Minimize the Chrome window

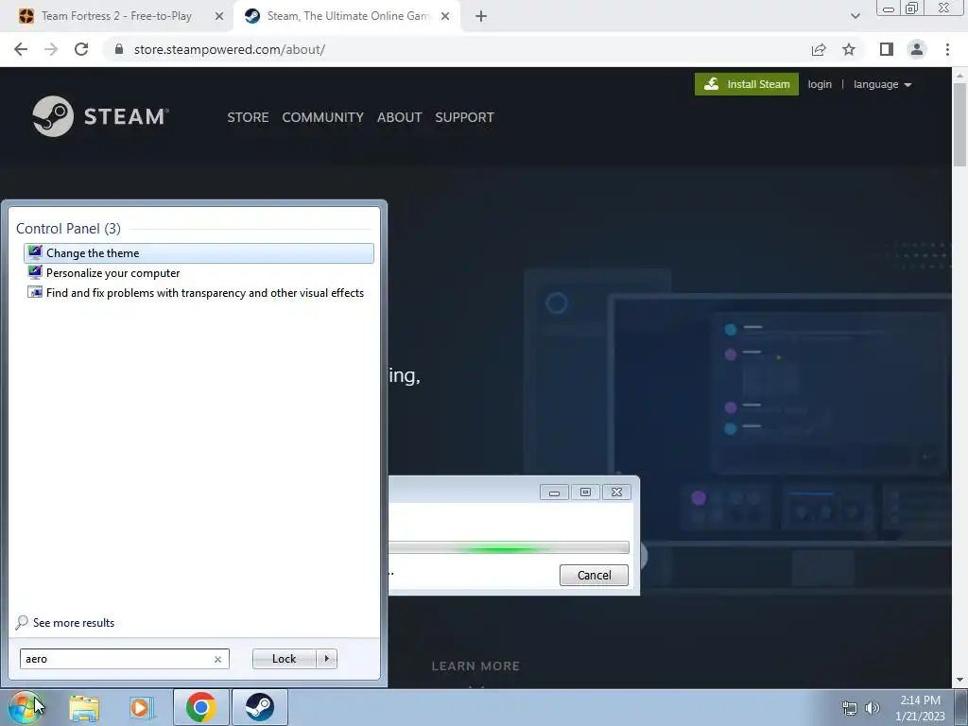click(x=889, y=9)
